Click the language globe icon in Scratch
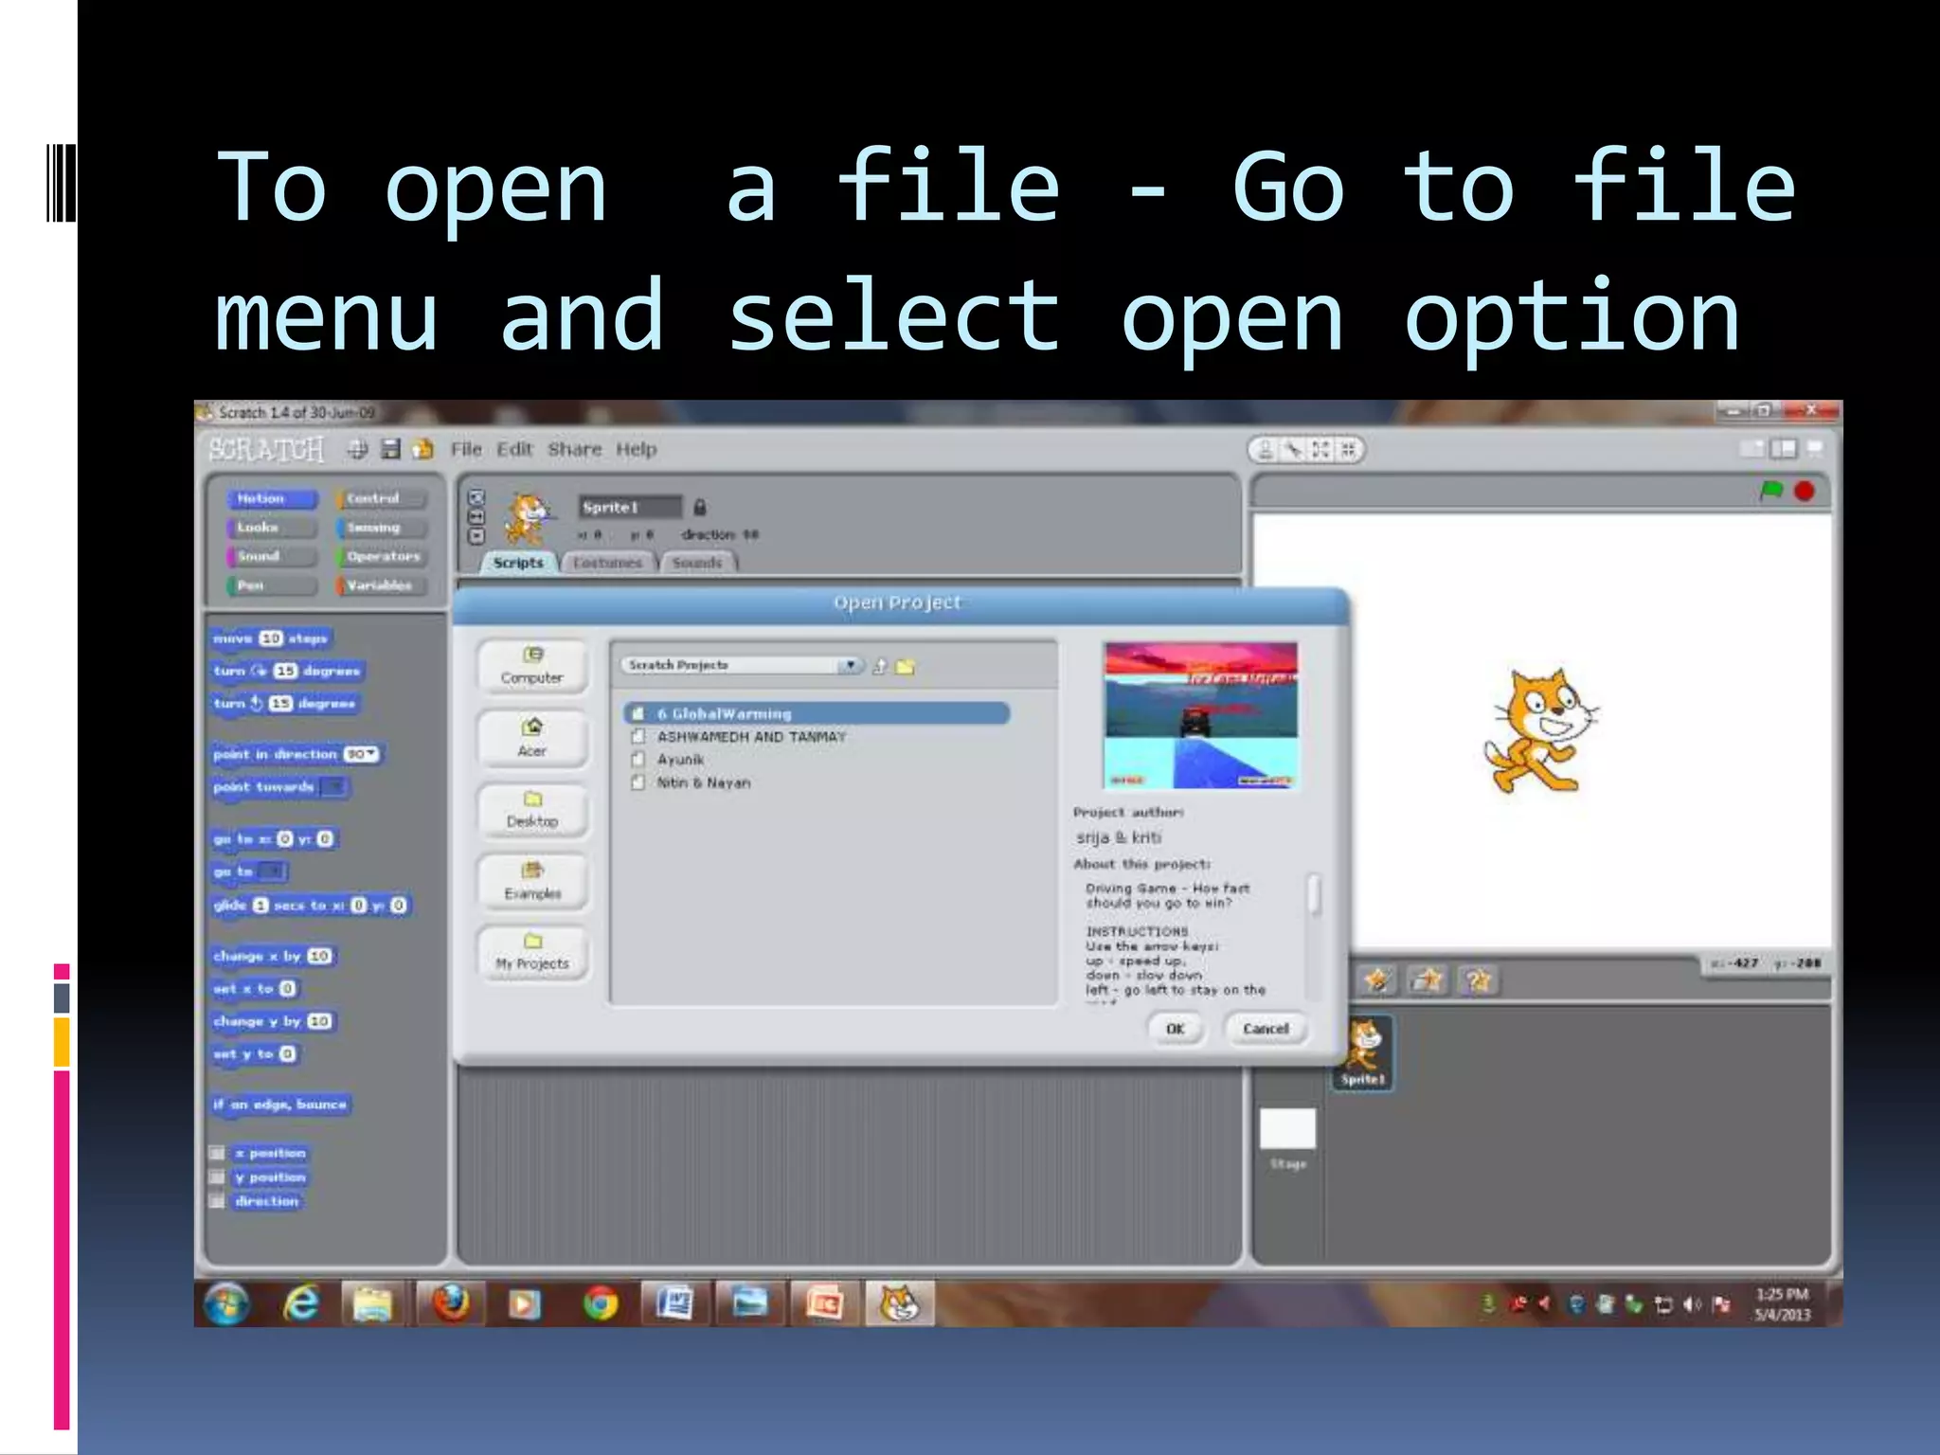1940x1455 pixels. click(x=357, y=449)
